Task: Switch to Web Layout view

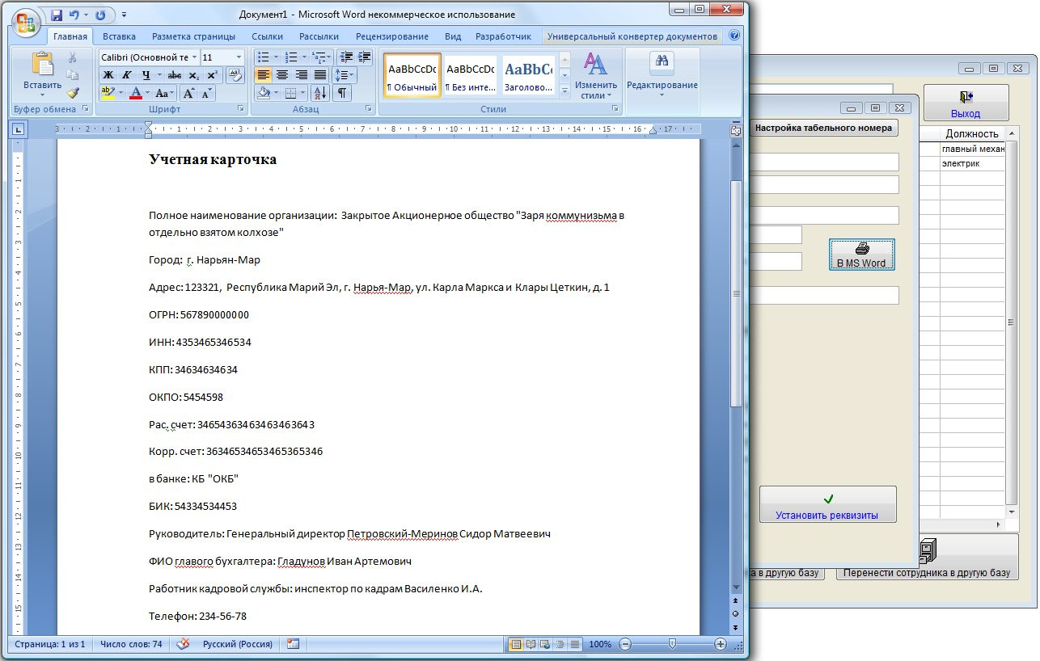Action: click(x=545, y=644)
